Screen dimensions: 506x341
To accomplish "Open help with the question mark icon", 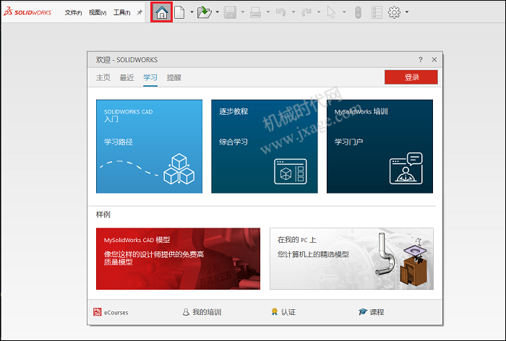I will 421,60.
